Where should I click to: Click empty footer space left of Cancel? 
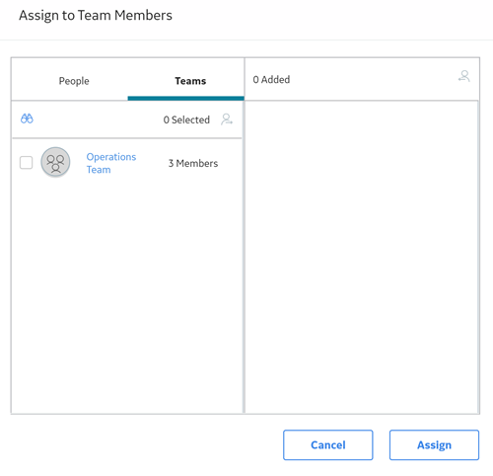coord(145,444)
